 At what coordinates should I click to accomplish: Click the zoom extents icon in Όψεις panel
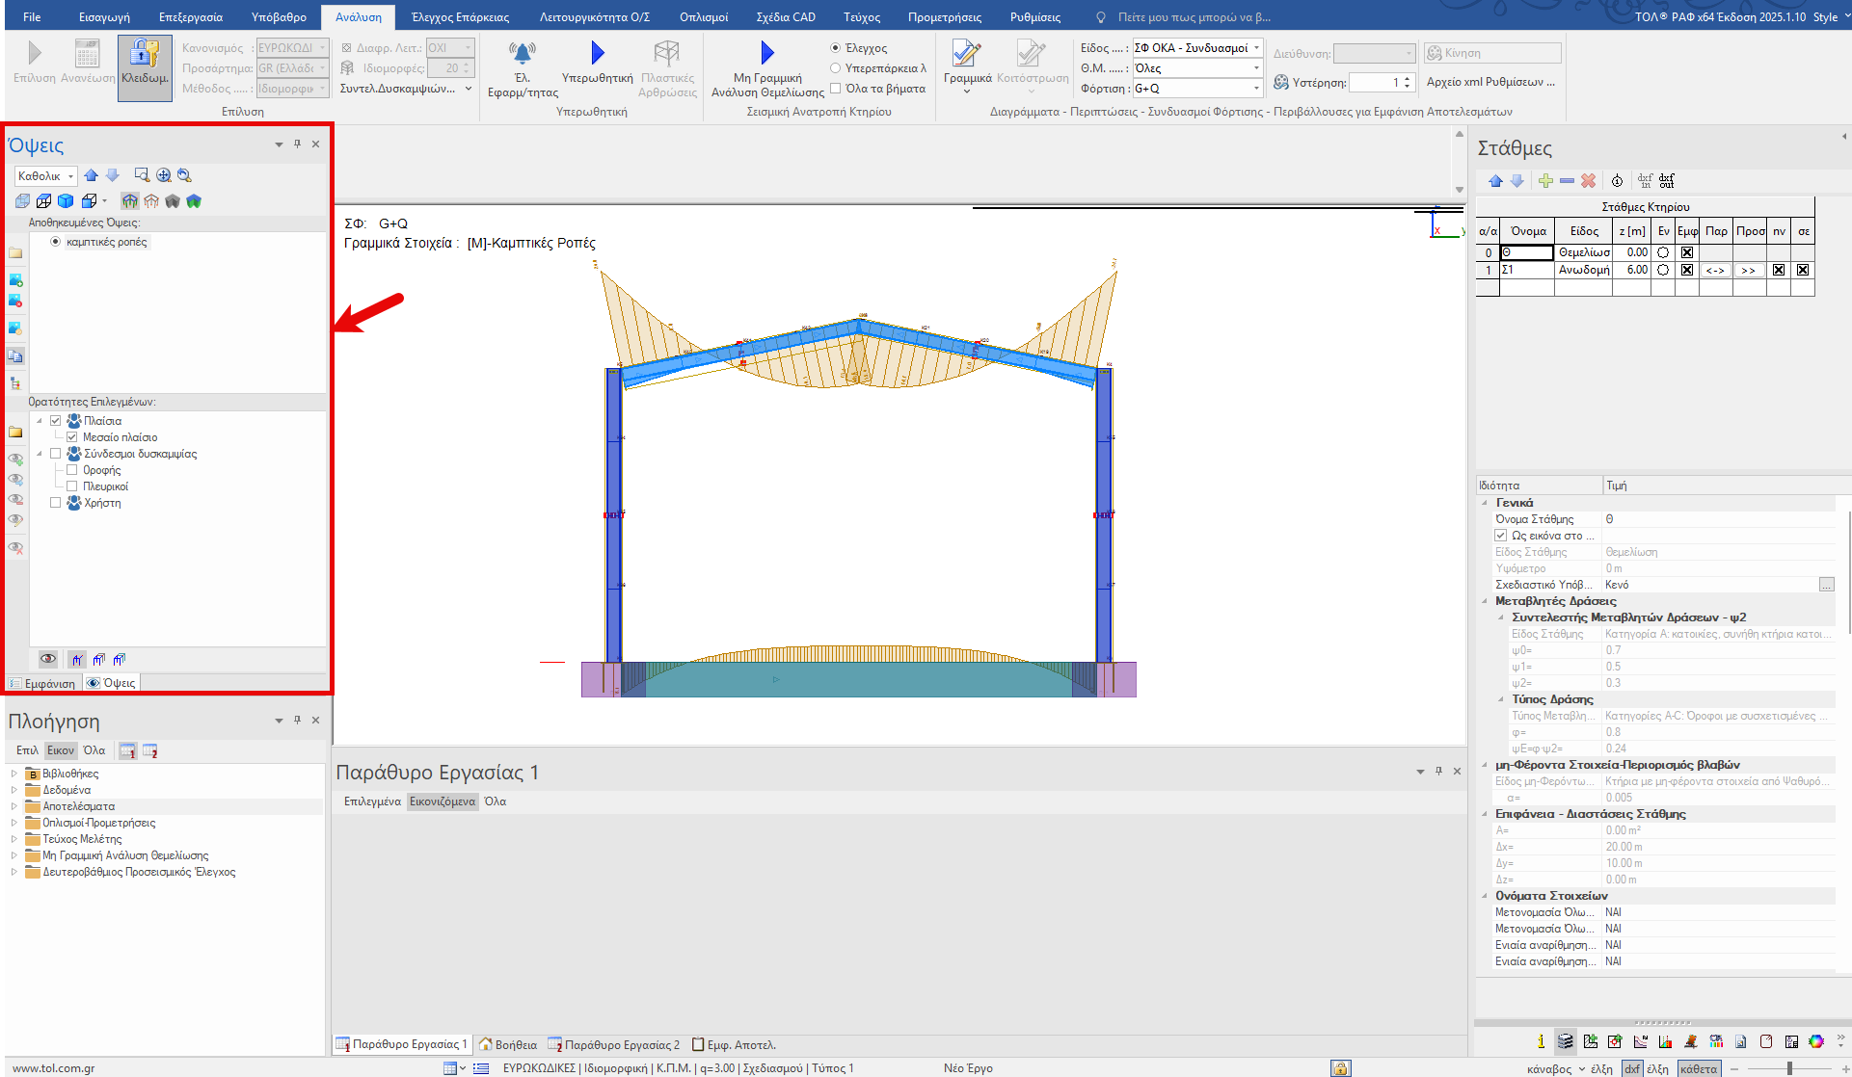[x=164, y=175]
